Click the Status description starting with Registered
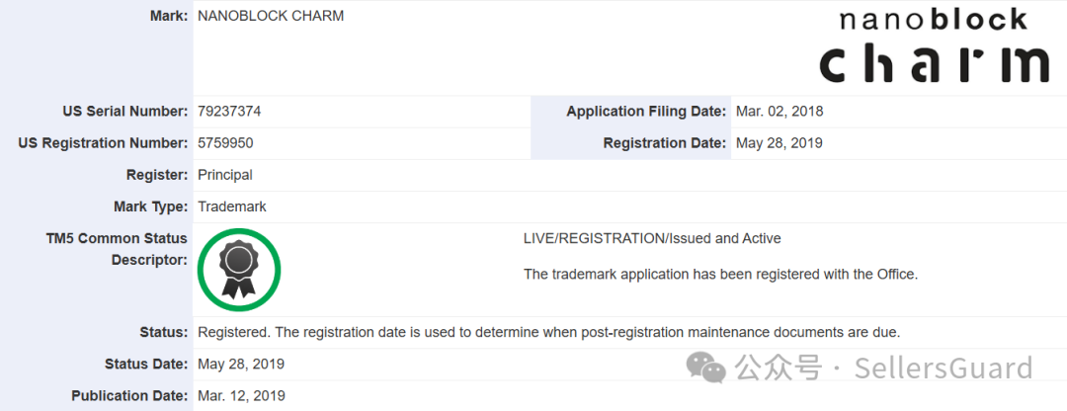Screen dimensions: 1067x411 [x=548, y=332]
